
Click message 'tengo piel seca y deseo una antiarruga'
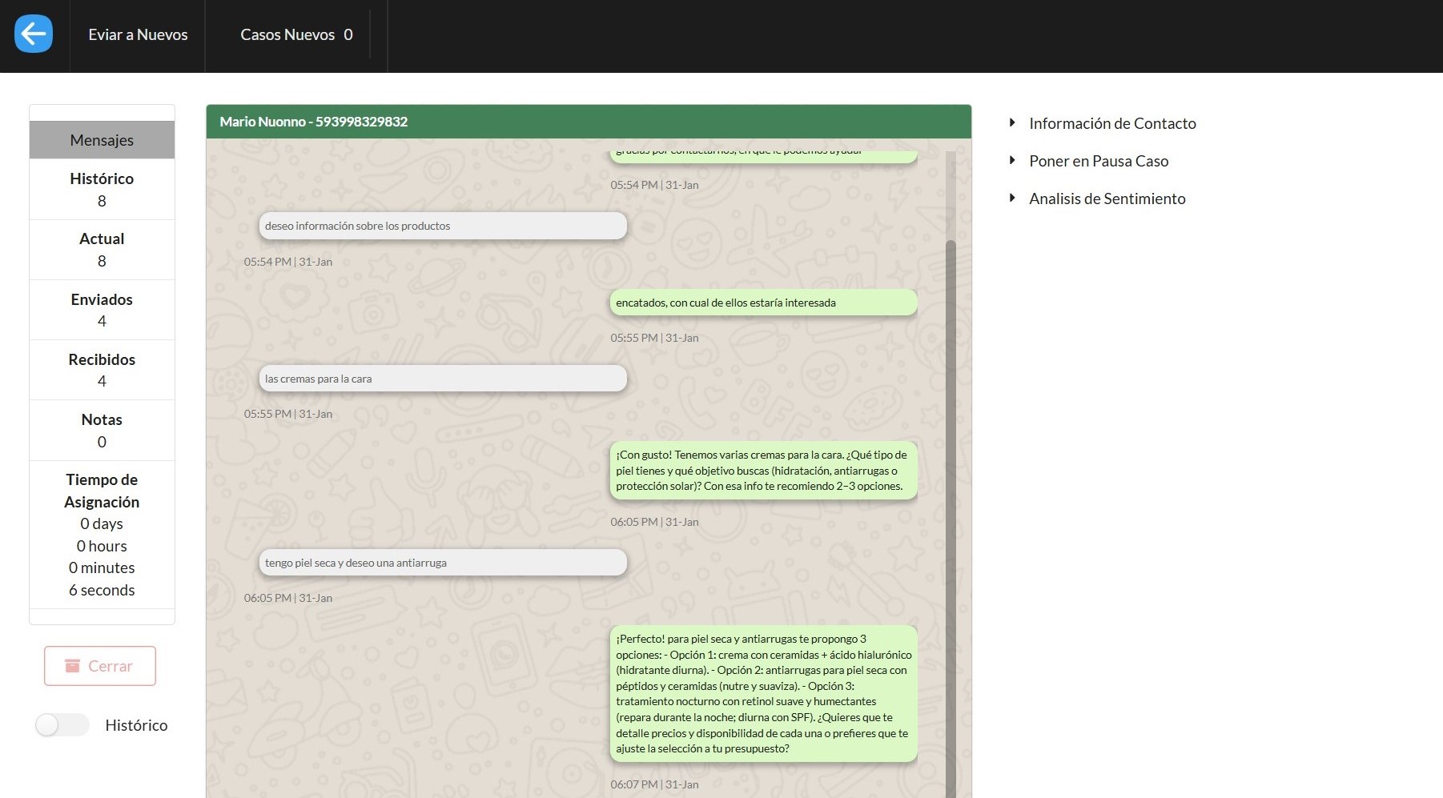click(x=442, y=563)
